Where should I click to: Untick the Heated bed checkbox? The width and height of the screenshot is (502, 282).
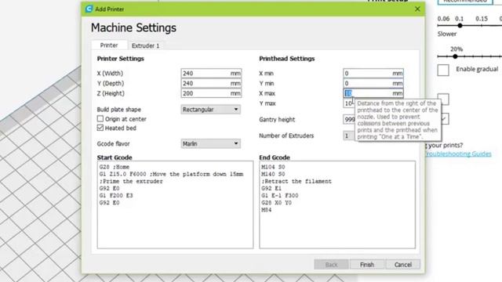[x=100, y=128]
